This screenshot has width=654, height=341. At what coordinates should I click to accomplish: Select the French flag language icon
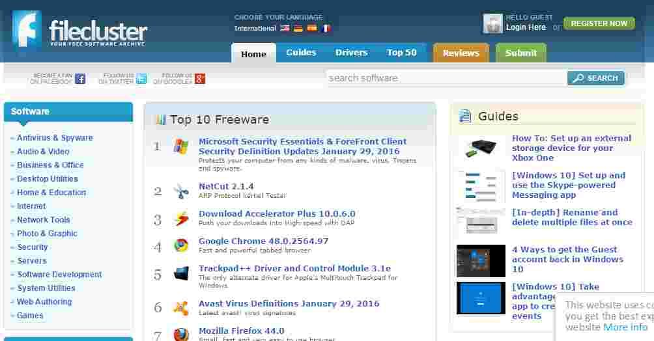(326, 29)
